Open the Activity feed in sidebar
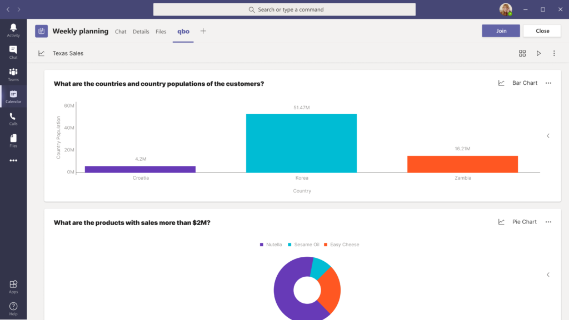The width and height of the screenshot is (569, 320). (13, 30)
